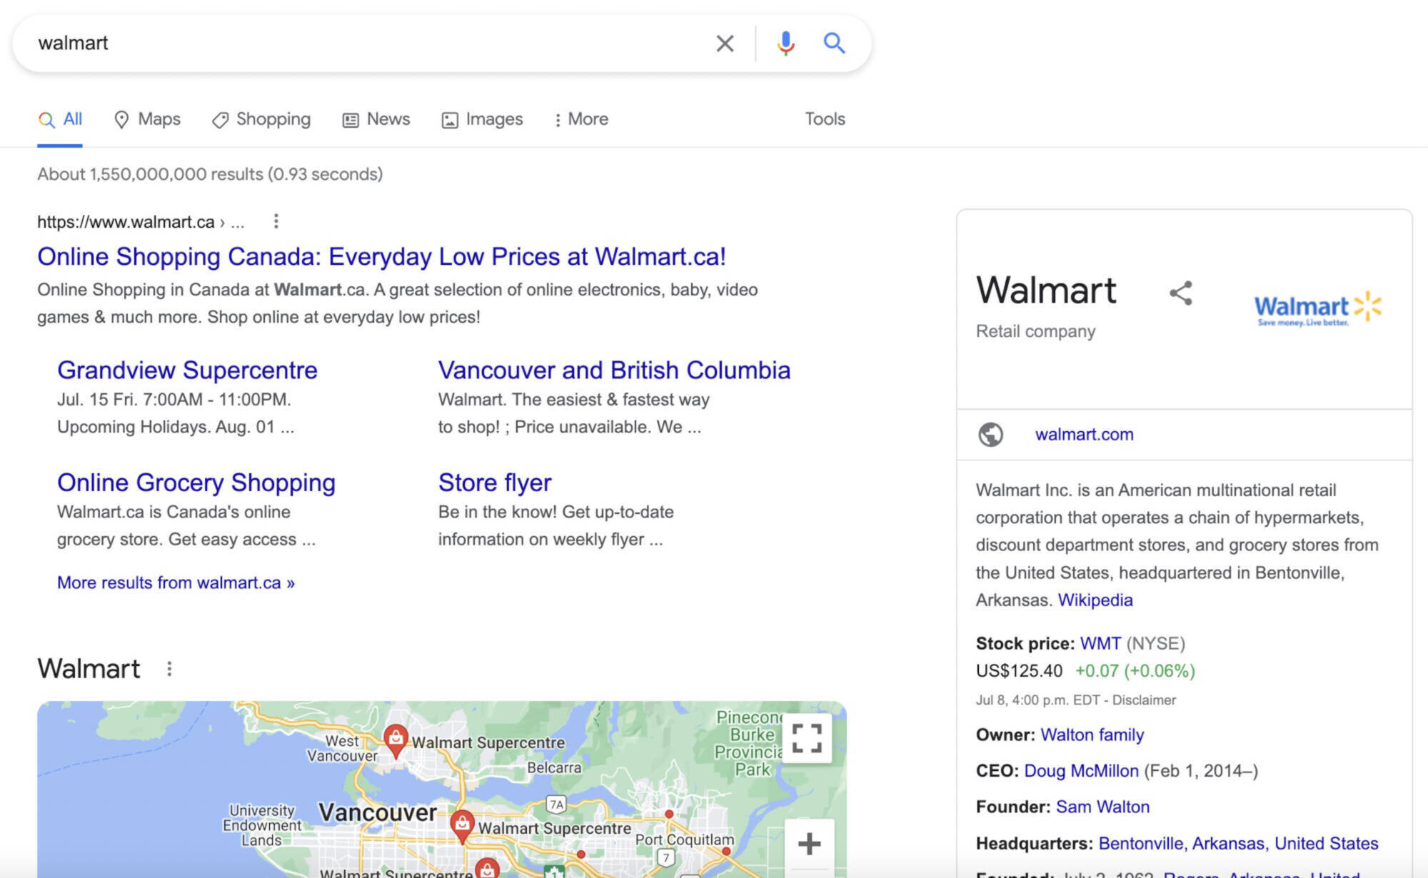Click the blue magnifying glass search icon
The image size is (1428, 878).
[834, 43]
